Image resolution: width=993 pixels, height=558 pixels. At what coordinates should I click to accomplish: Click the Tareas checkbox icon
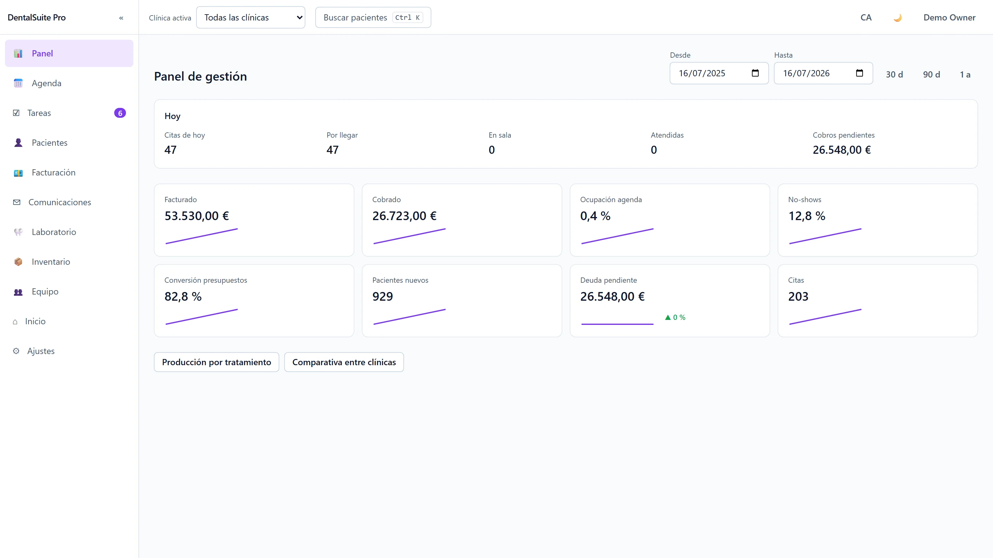point(16,113)
